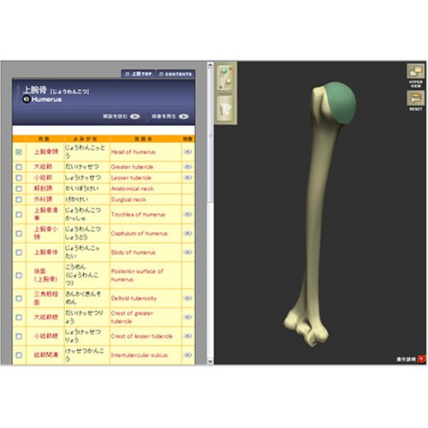Open the Lesser tubercle link
This screenshot has width=428, height=428.
131,178
